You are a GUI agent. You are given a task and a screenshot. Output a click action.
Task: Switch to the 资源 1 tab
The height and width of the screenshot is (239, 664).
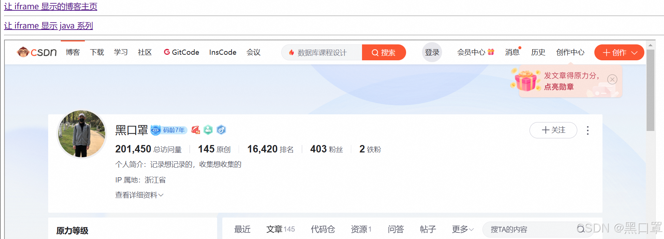pos(361,229)
